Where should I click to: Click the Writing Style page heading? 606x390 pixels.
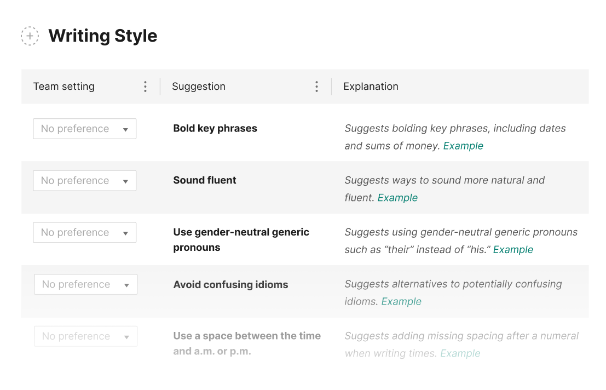coord(103,36)
